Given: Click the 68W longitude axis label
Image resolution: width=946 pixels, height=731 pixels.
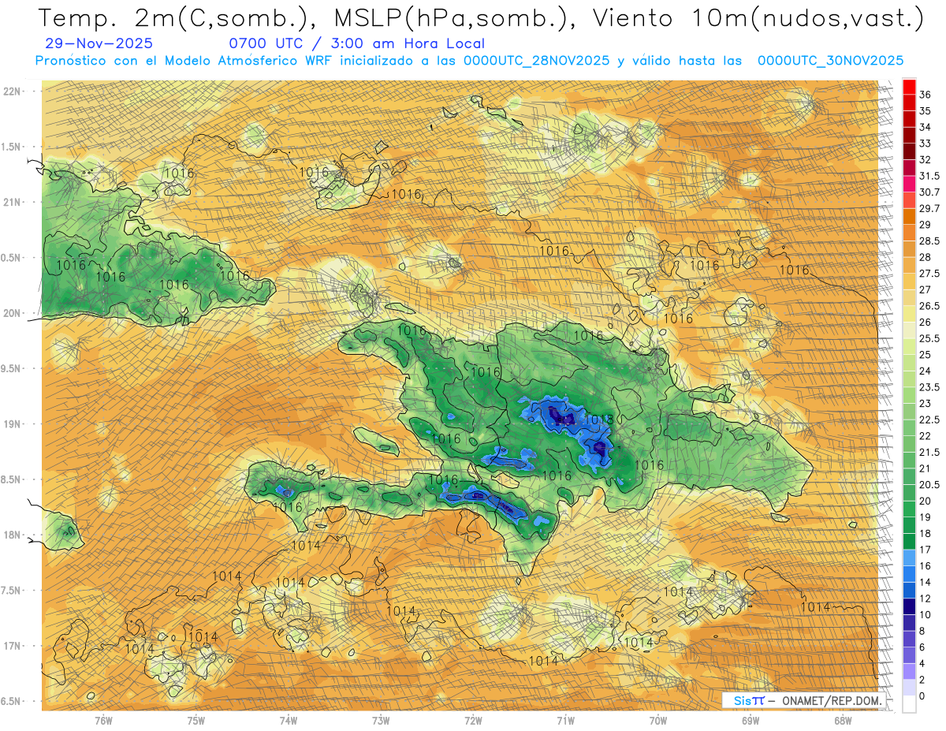Looking at the screenshot, I should coord(843,721).
